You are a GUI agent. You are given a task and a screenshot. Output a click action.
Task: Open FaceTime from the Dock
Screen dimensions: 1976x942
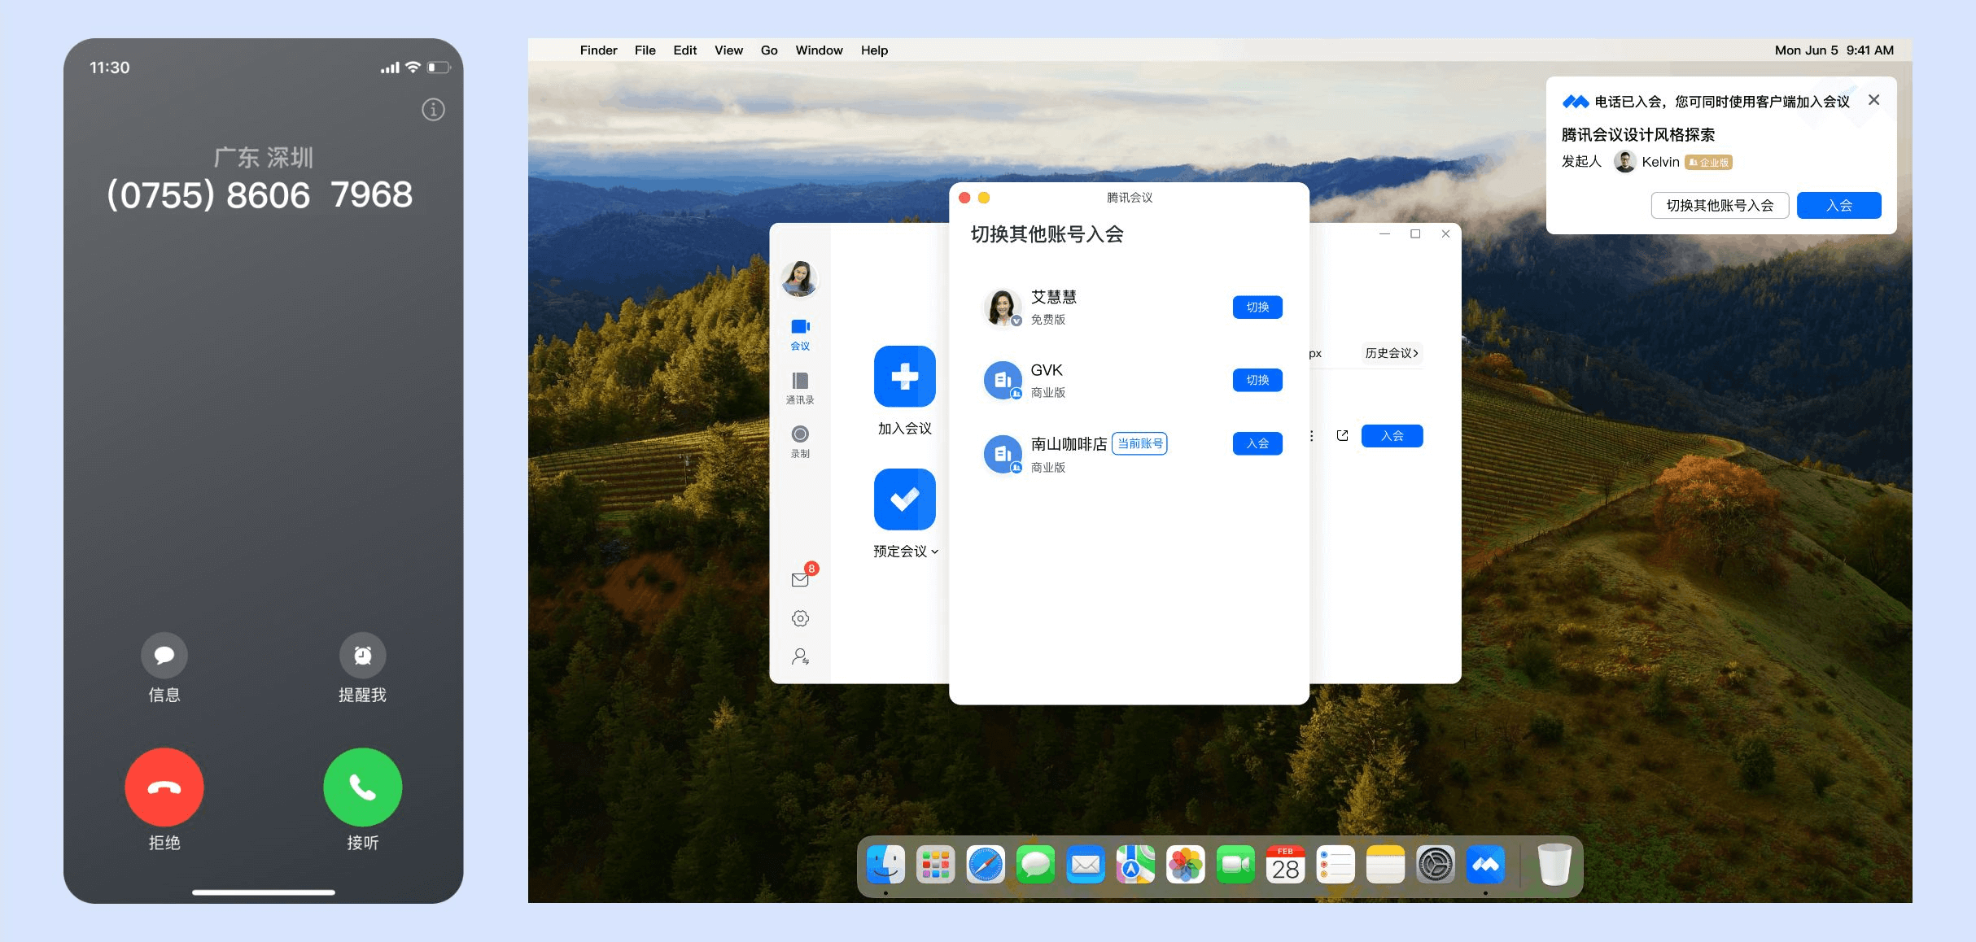click(1235, 865)
